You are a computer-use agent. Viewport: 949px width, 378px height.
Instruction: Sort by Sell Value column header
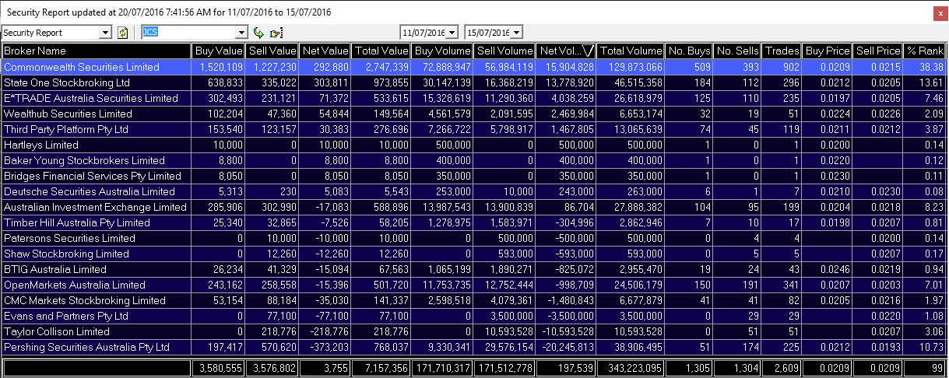click(272, 51)
